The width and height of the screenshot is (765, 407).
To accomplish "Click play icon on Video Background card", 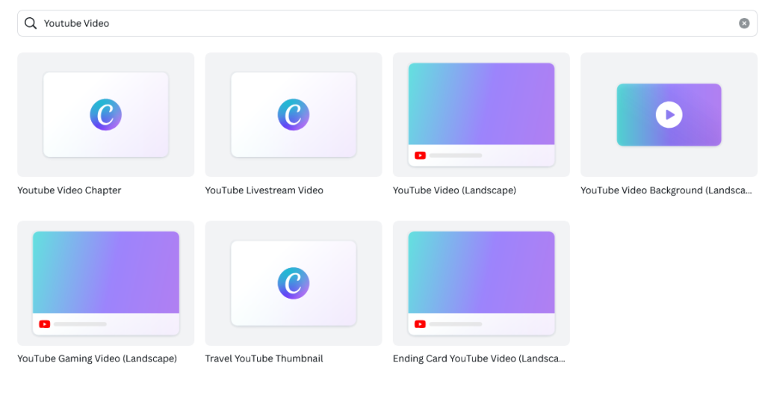I will coord(669,114).
